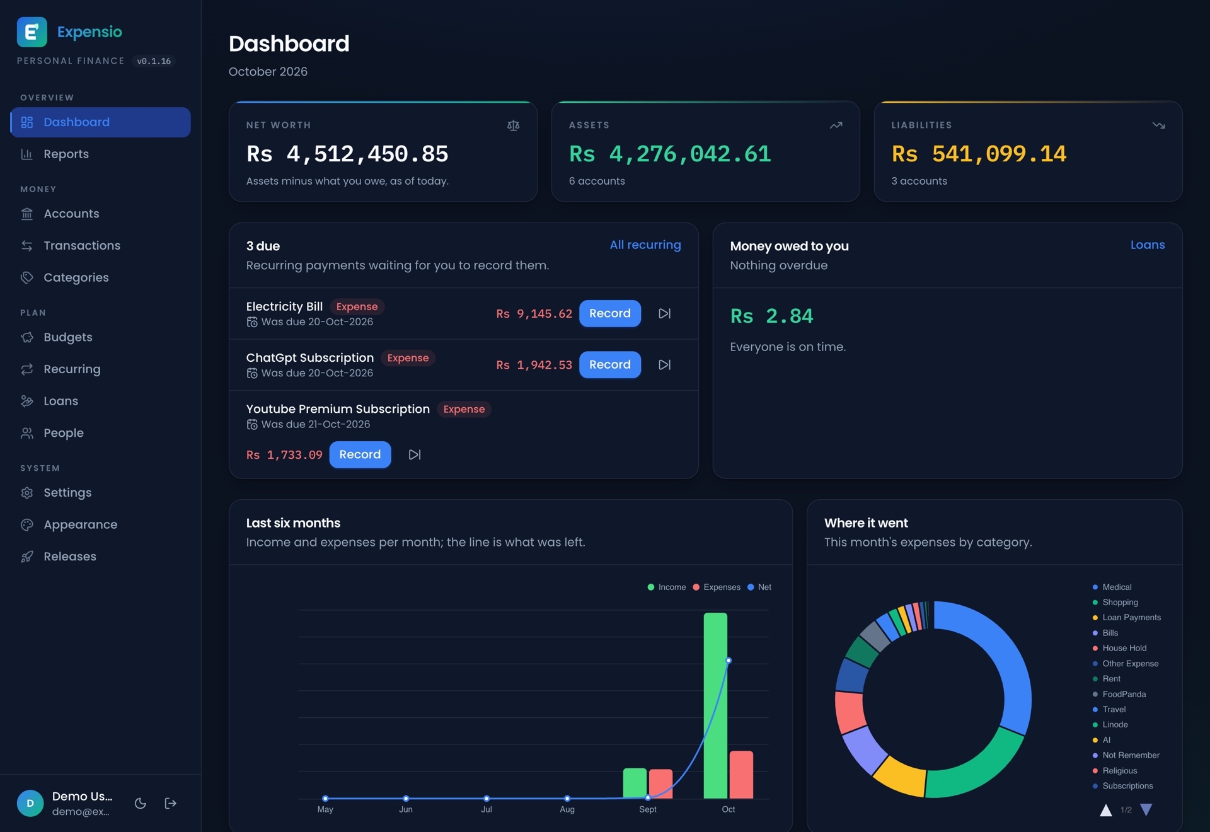Toggle dark mode moon icon
1210x832 pixels.
click(141, 803)
